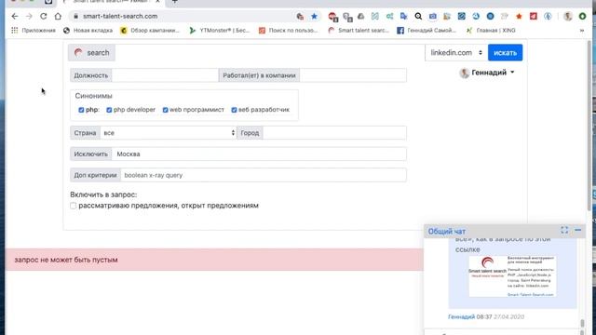596x335 pixels.
Task: Close the Smart talent search tab
Action: point(157,2)
